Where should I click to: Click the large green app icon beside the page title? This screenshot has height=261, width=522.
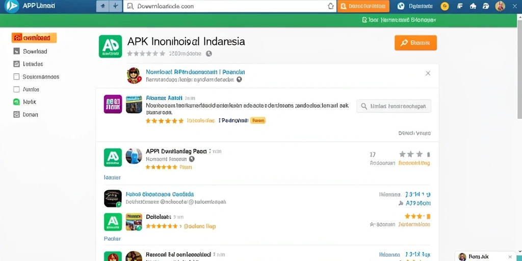111,46
